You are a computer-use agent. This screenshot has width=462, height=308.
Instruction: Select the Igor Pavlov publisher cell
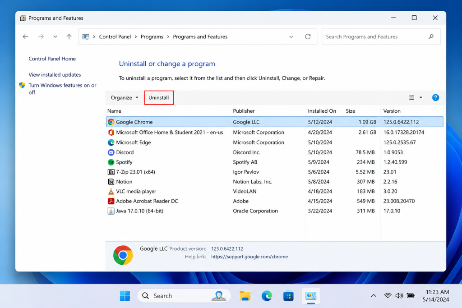point(246,172)
